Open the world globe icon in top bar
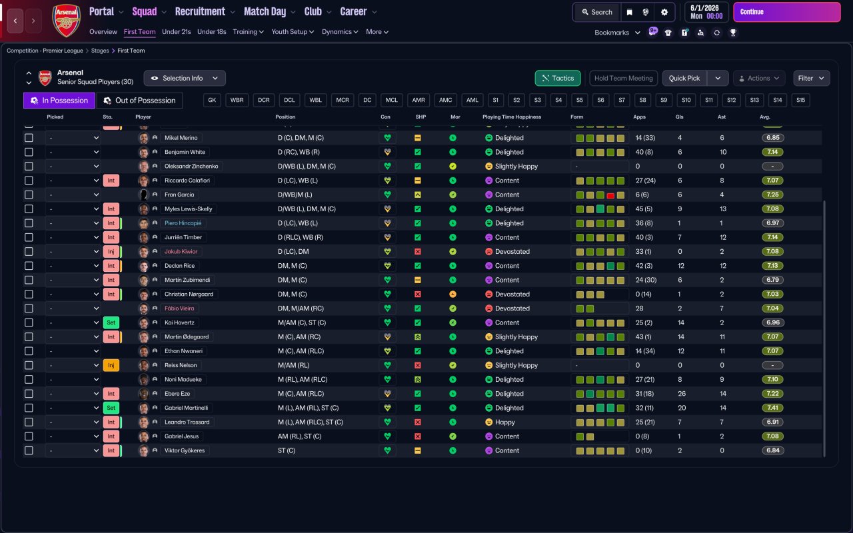This screenshot has width=853, height=533. point(646,12)
